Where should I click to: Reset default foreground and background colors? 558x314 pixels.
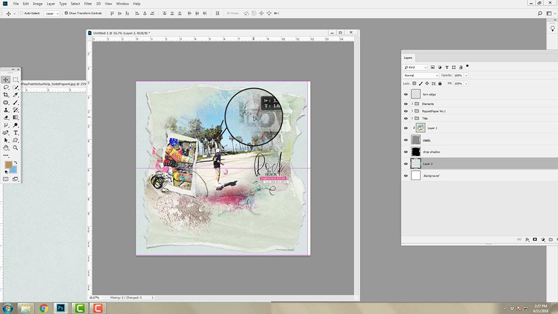[6, 172]
